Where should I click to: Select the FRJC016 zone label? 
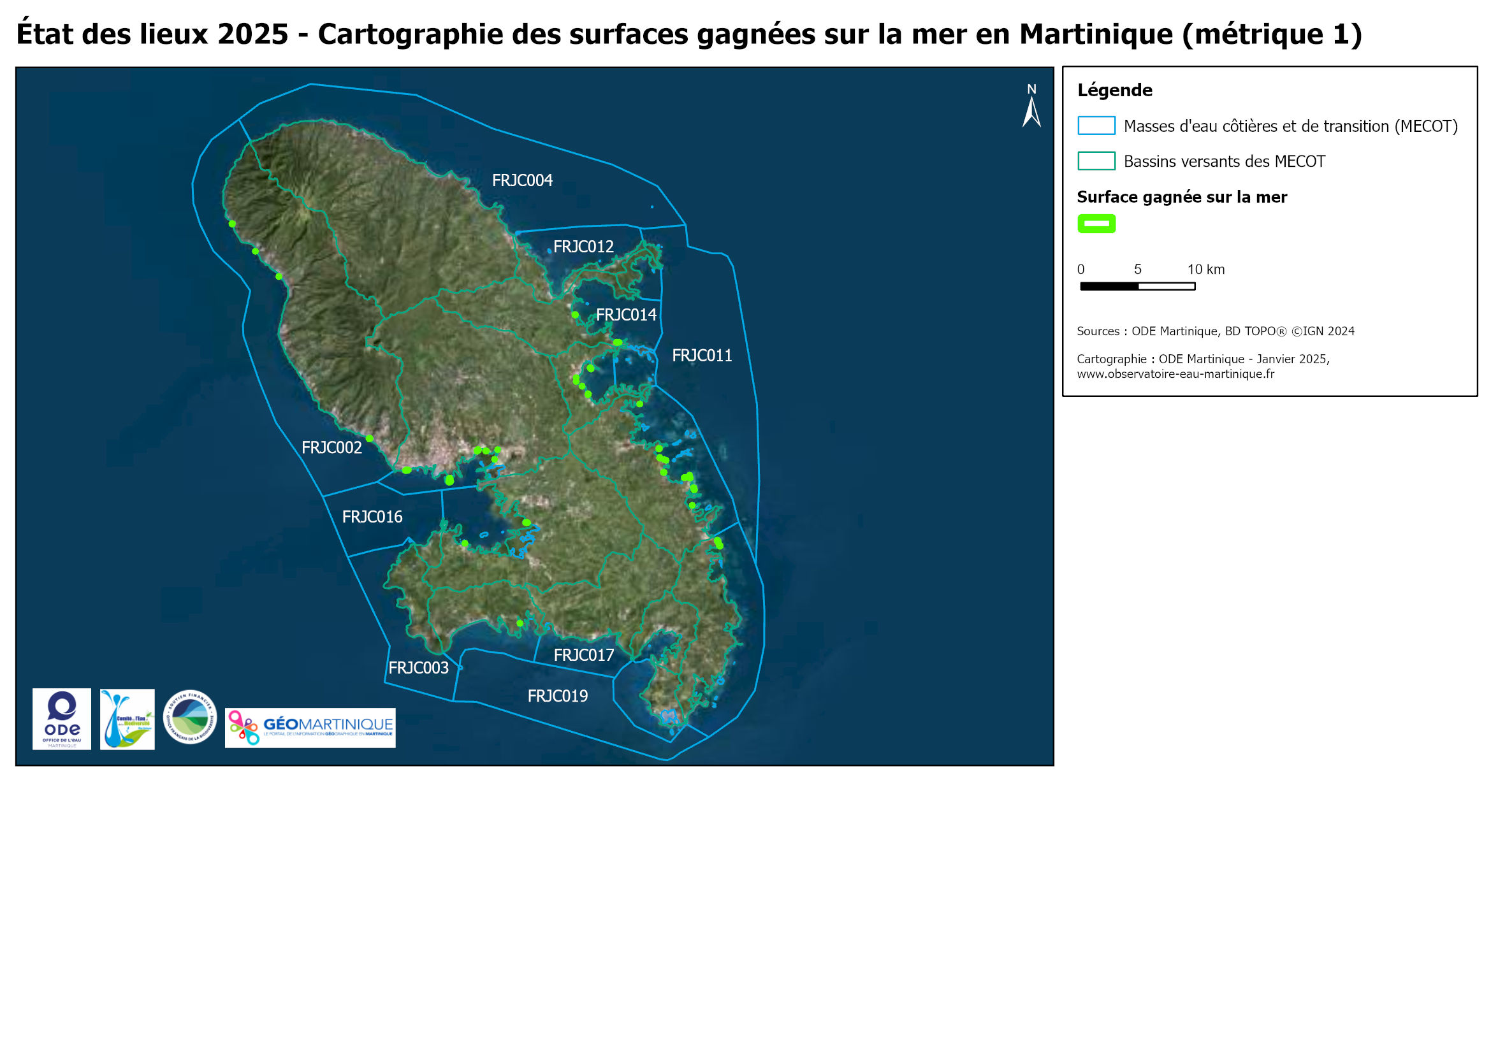tap(372, 517)
